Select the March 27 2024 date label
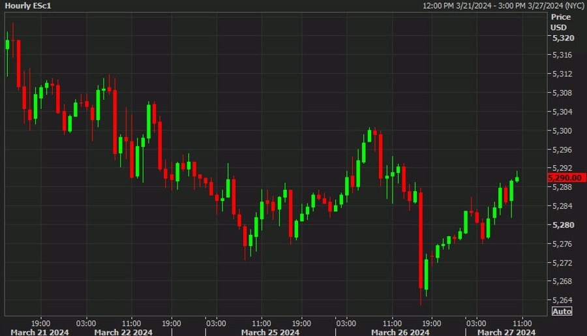 point(507,332)
